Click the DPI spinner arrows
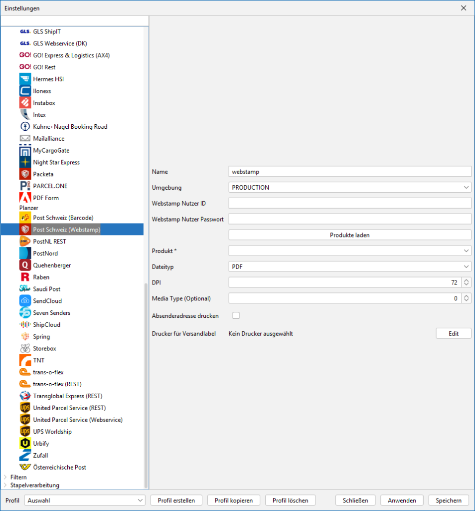The width and height of the screenshot is (475, 511). pos(466,282)
